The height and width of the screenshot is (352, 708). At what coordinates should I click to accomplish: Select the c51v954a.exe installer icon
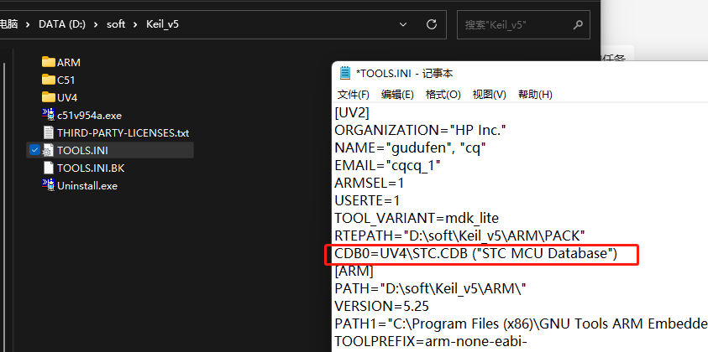point(49,115)
